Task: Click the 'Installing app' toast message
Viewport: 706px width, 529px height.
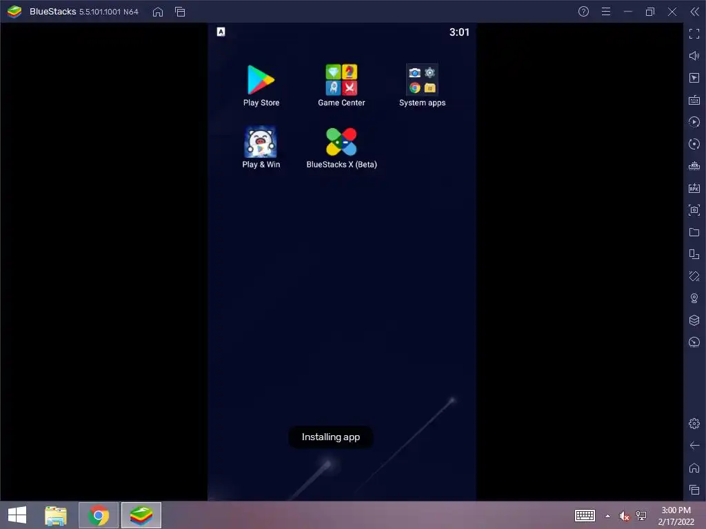Action: point(331,437)
